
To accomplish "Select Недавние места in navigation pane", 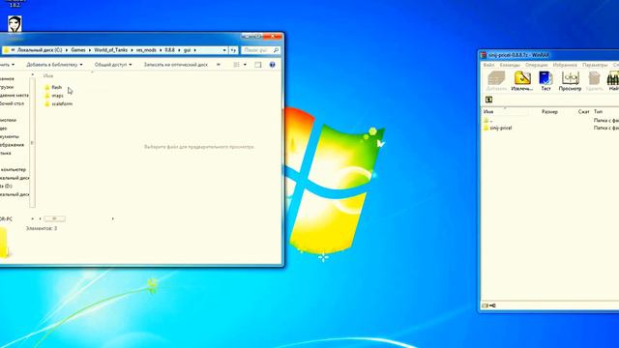I will pos(14,95).
